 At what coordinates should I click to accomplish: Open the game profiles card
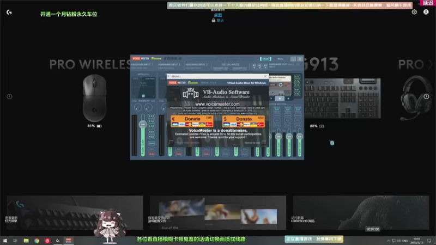217,212
